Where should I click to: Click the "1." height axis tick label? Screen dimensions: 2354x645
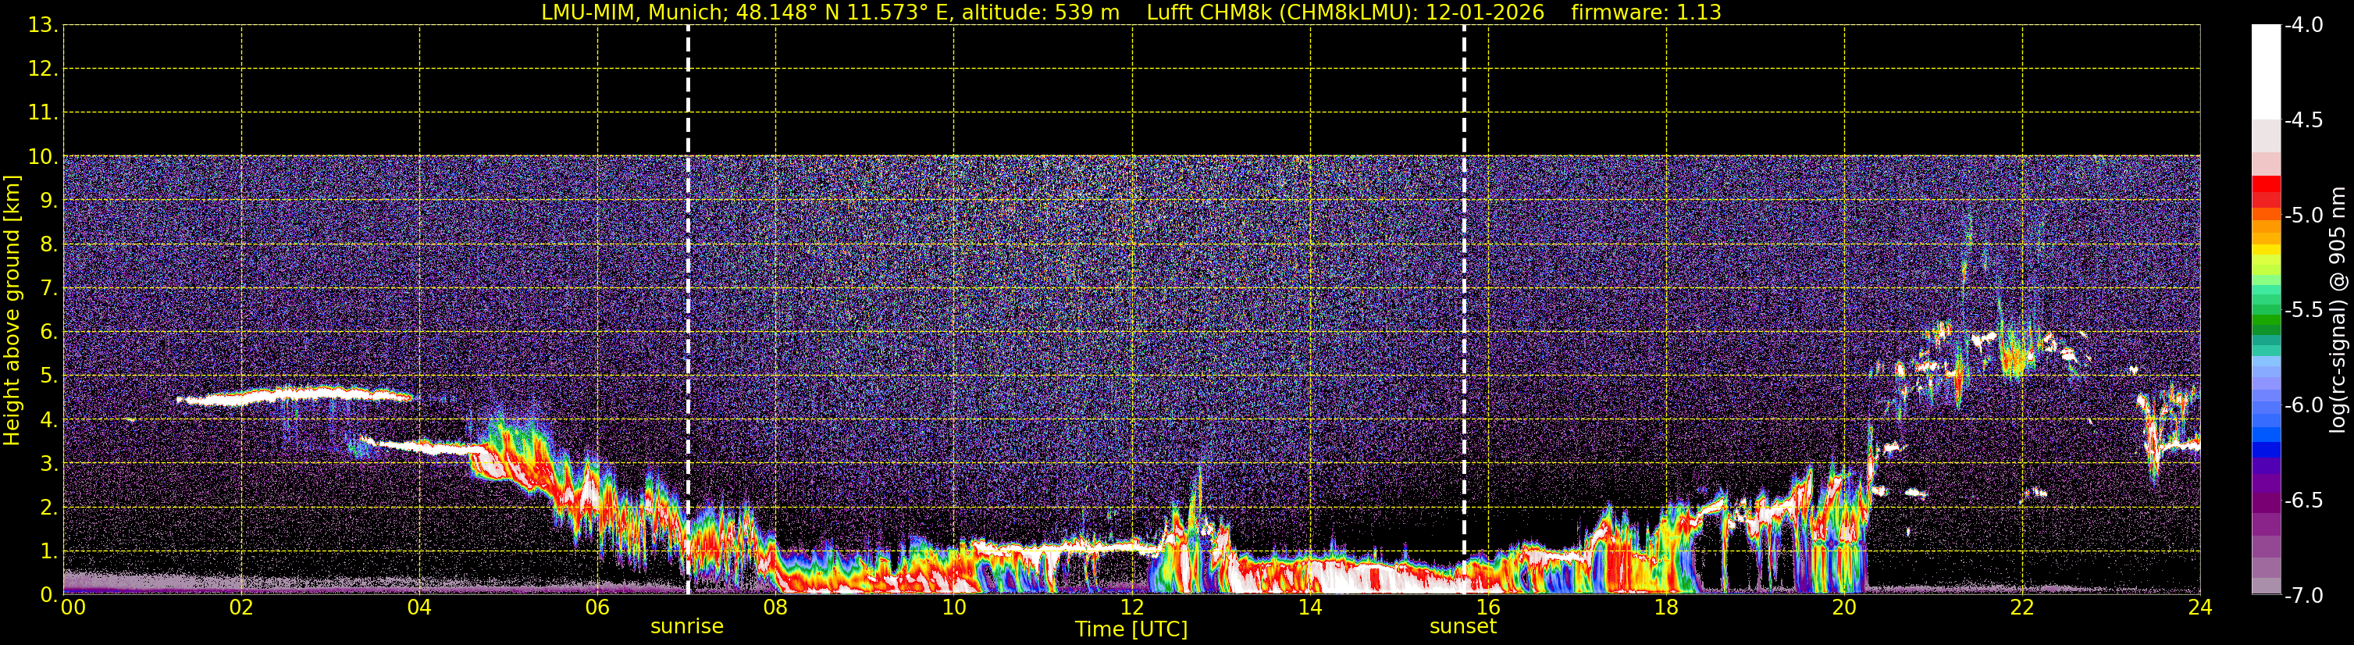48,552
